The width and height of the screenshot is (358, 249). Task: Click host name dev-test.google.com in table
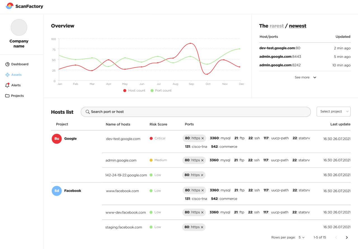(x=123, y=139)
